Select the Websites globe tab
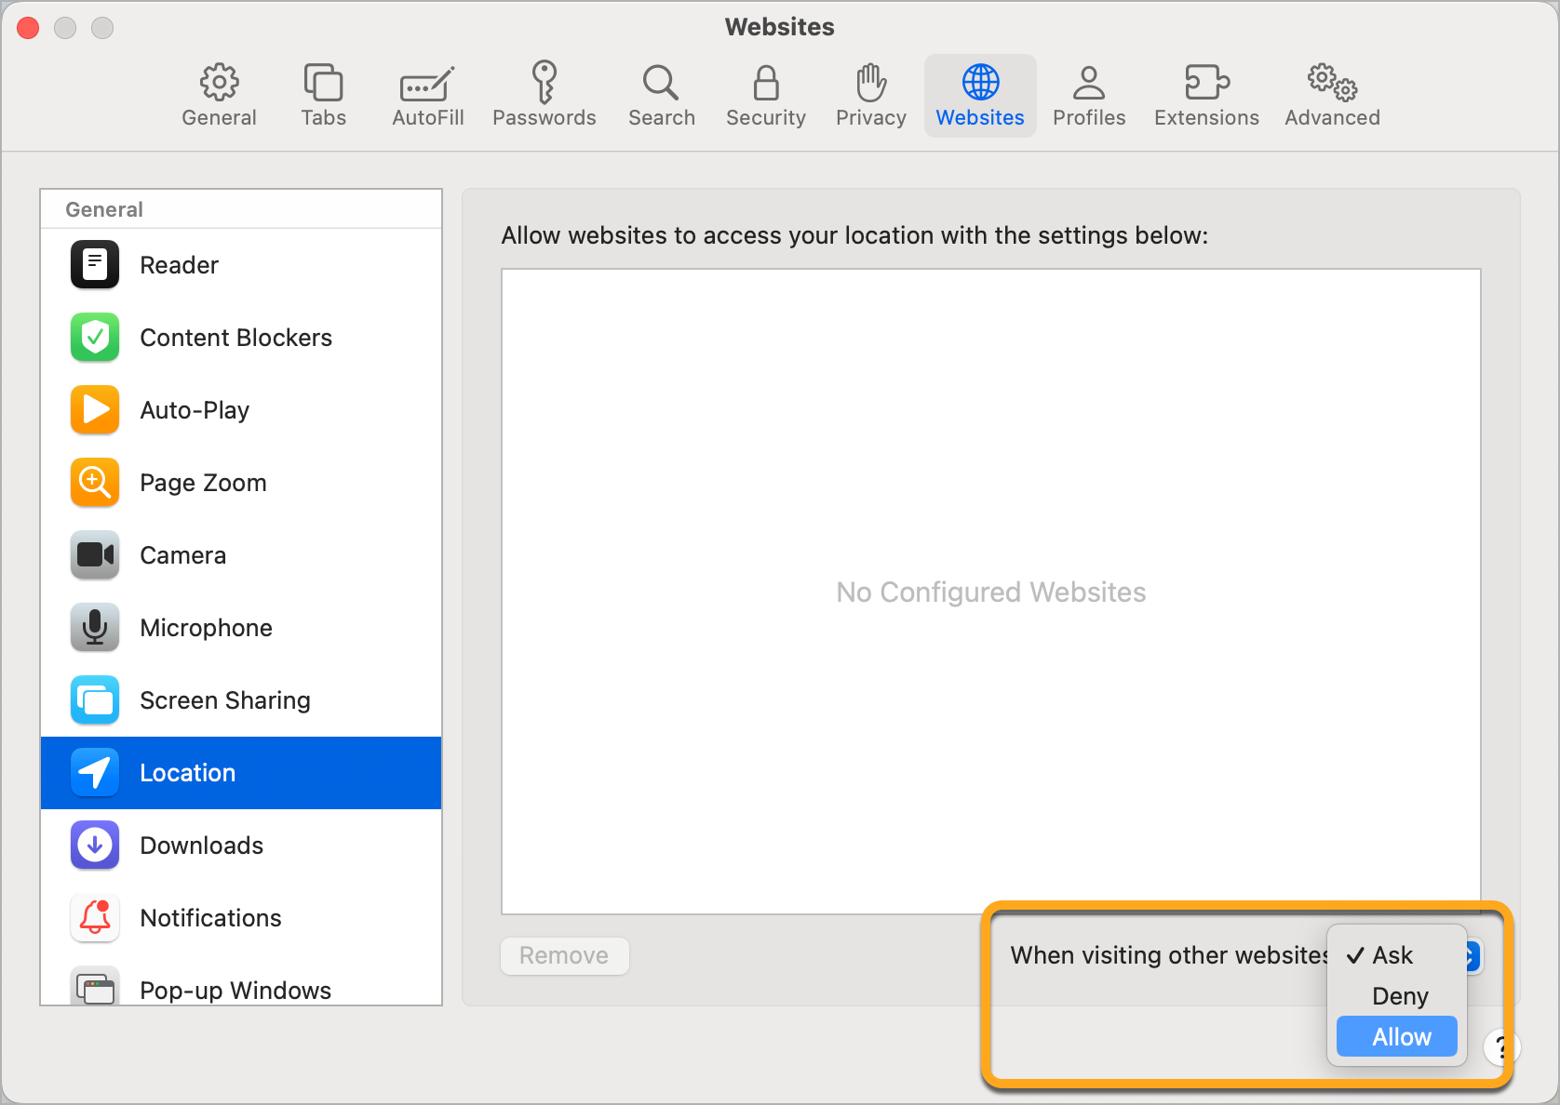The image size is (1560, 1105). pos(980,95)
